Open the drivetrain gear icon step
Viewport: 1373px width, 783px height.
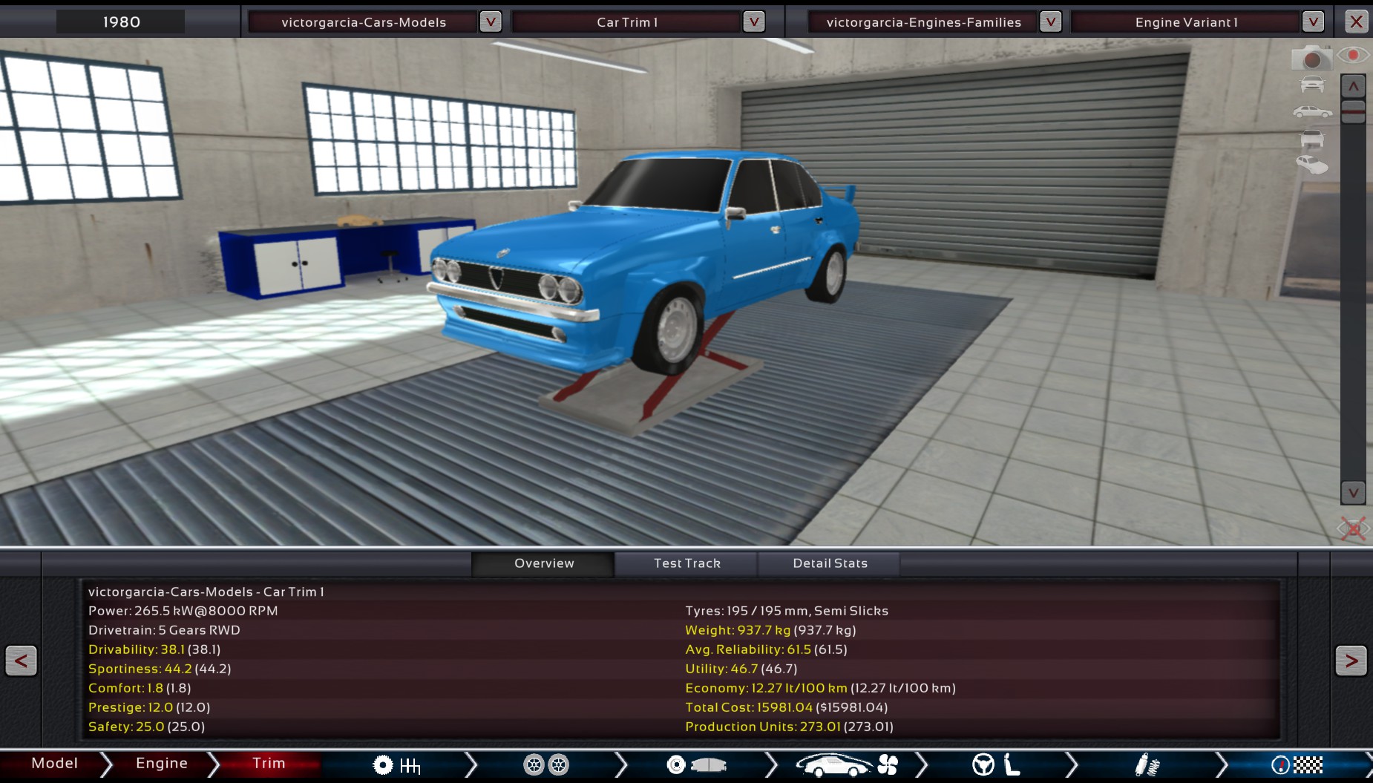pos(382,764)
